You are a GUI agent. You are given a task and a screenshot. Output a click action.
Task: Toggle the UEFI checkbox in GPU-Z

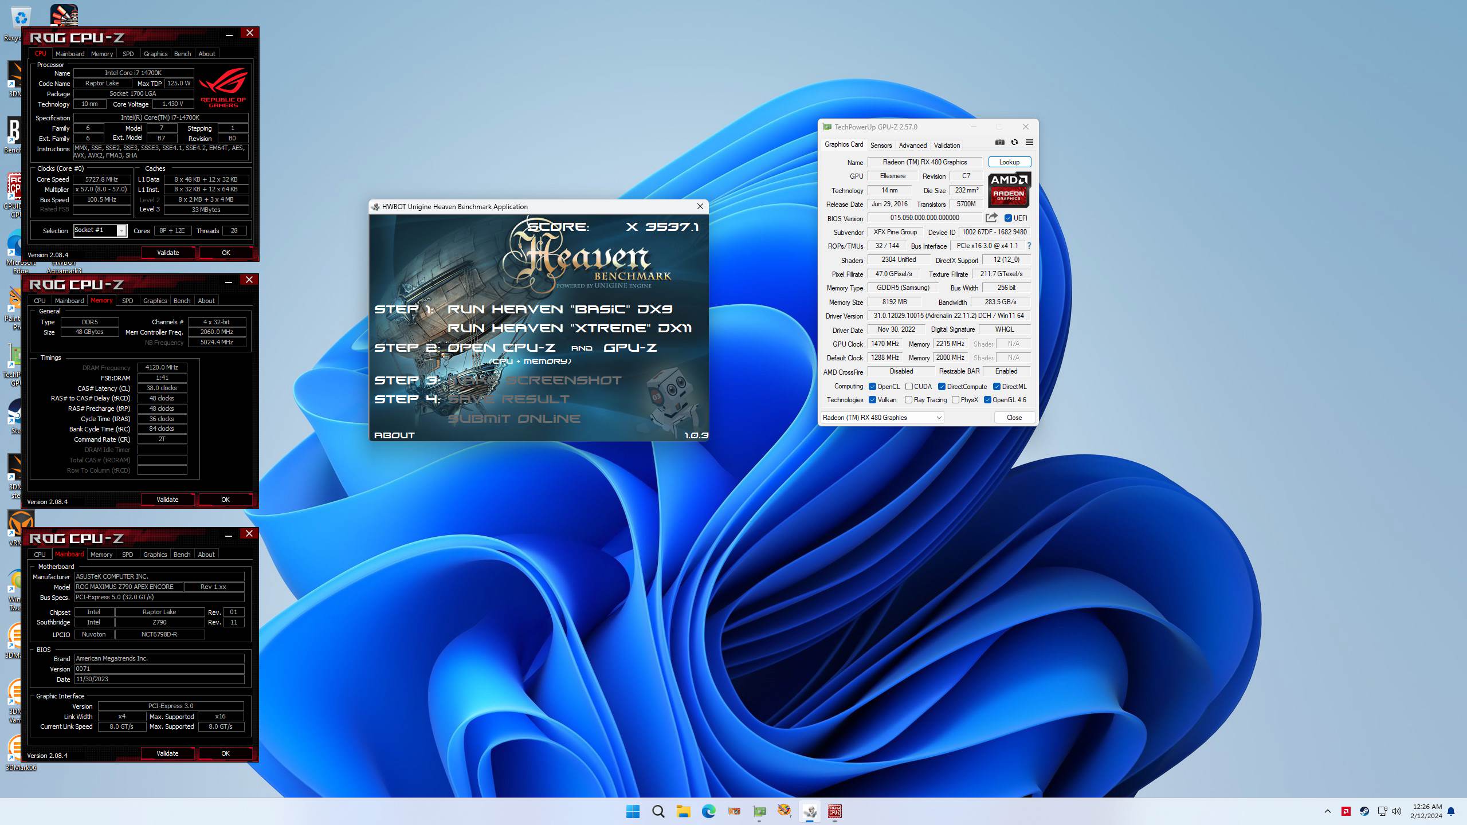click(1008, 218)
